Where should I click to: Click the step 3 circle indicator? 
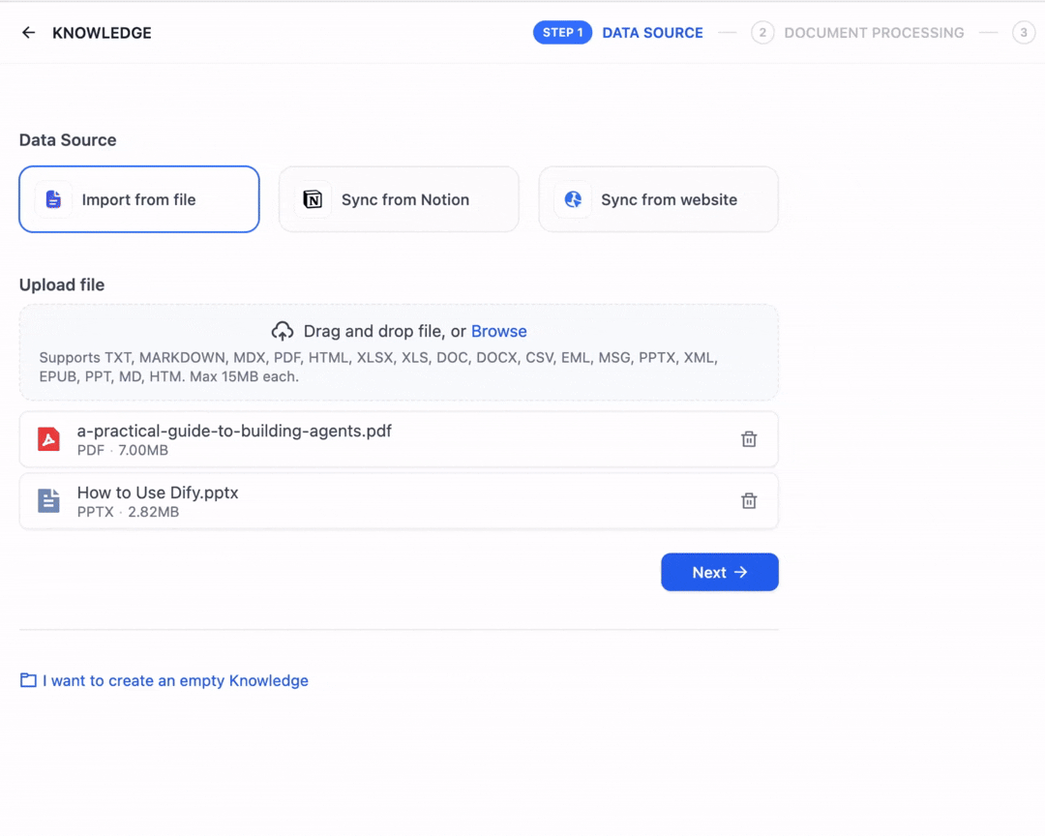(x=1024, y=32)
